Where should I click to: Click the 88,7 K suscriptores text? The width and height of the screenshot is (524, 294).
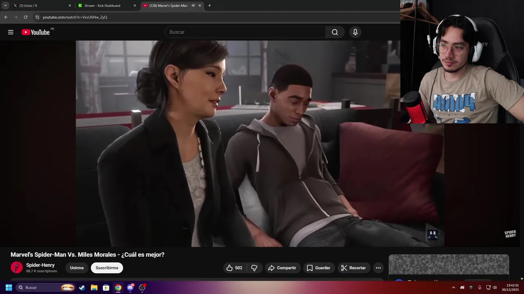42,271
